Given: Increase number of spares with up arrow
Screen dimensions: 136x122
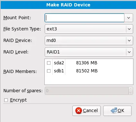Looking at the screenshot, I should tap(131, 89).
